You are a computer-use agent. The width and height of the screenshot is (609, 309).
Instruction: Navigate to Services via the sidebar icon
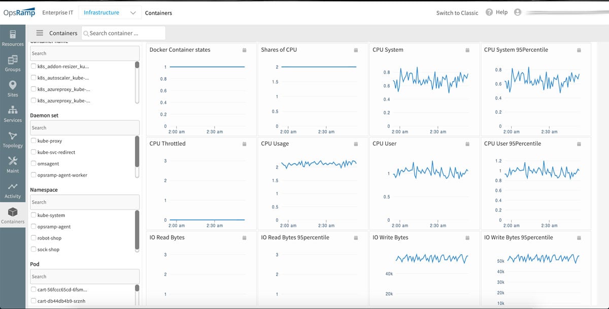[13, 115]
